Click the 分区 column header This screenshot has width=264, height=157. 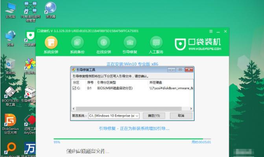click(x=76, y=82)
